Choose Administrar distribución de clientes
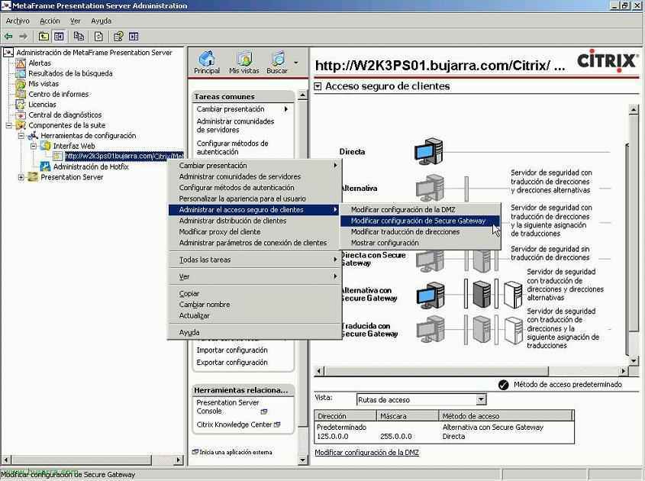Image resolution: width=645 pixels, height=481 pixels. pos(255,221)
